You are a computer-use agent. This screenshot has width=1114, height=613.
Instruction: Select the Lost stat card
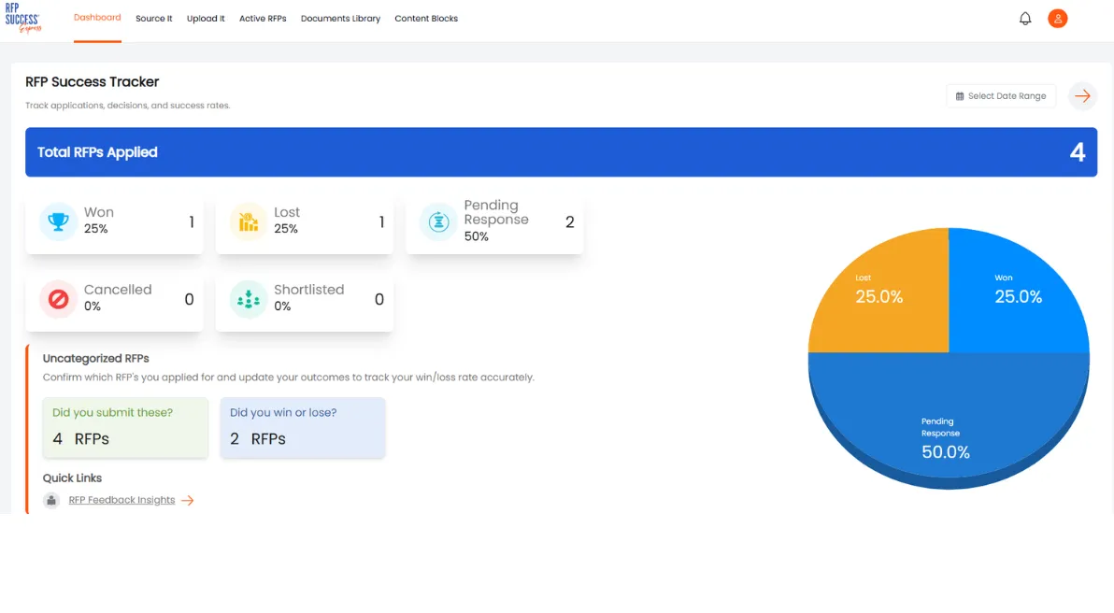point(304,221)
